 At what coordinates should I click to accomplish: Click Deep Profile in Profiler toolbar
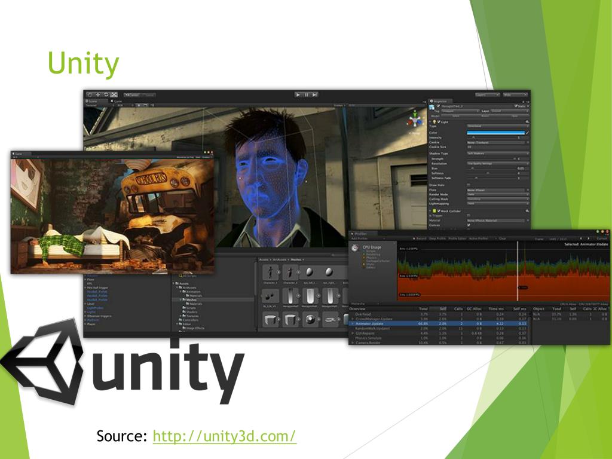click(x=437, y=238)
